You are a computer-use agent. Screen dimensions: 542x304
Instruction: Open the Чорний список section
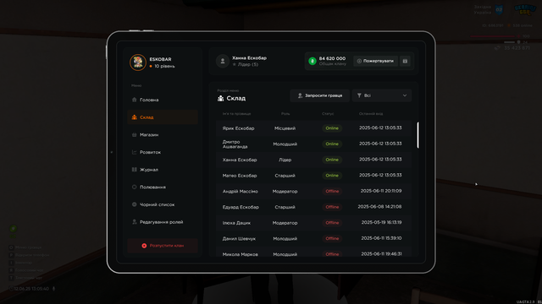point(163,204)
